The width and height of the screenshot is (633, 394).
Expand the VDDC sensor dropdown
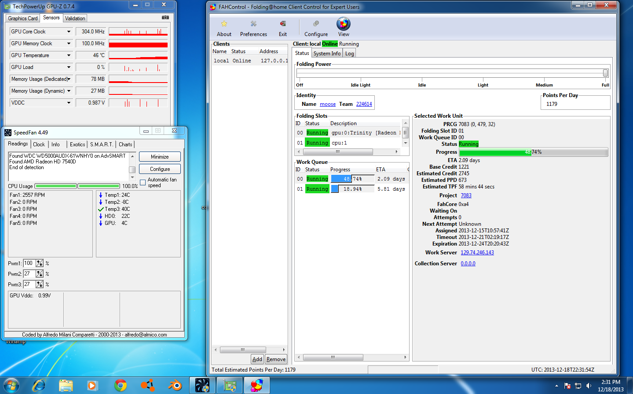[69, 103]
